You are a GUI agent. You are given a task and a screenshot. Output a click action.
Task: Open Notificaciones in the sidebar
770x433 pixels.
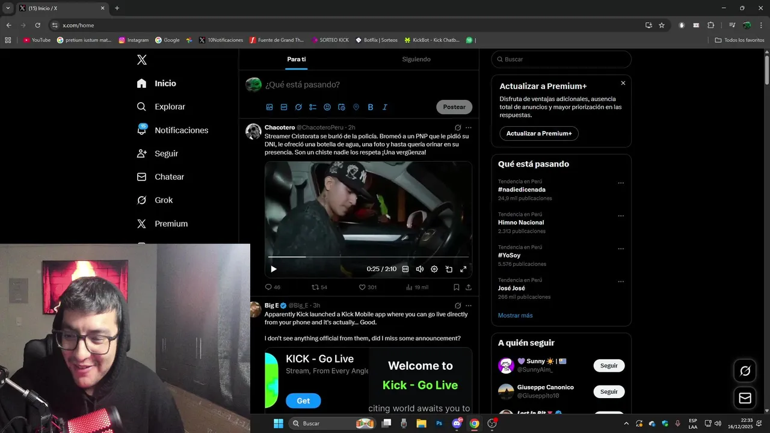(172, 130)
